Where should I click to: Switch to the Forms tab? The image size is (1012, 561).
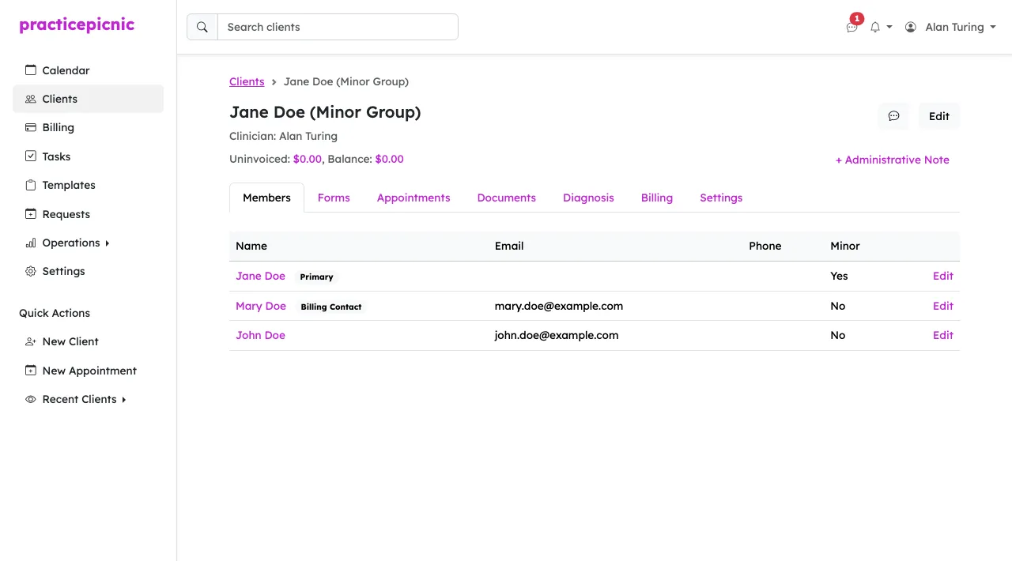[x=334, y=198]
